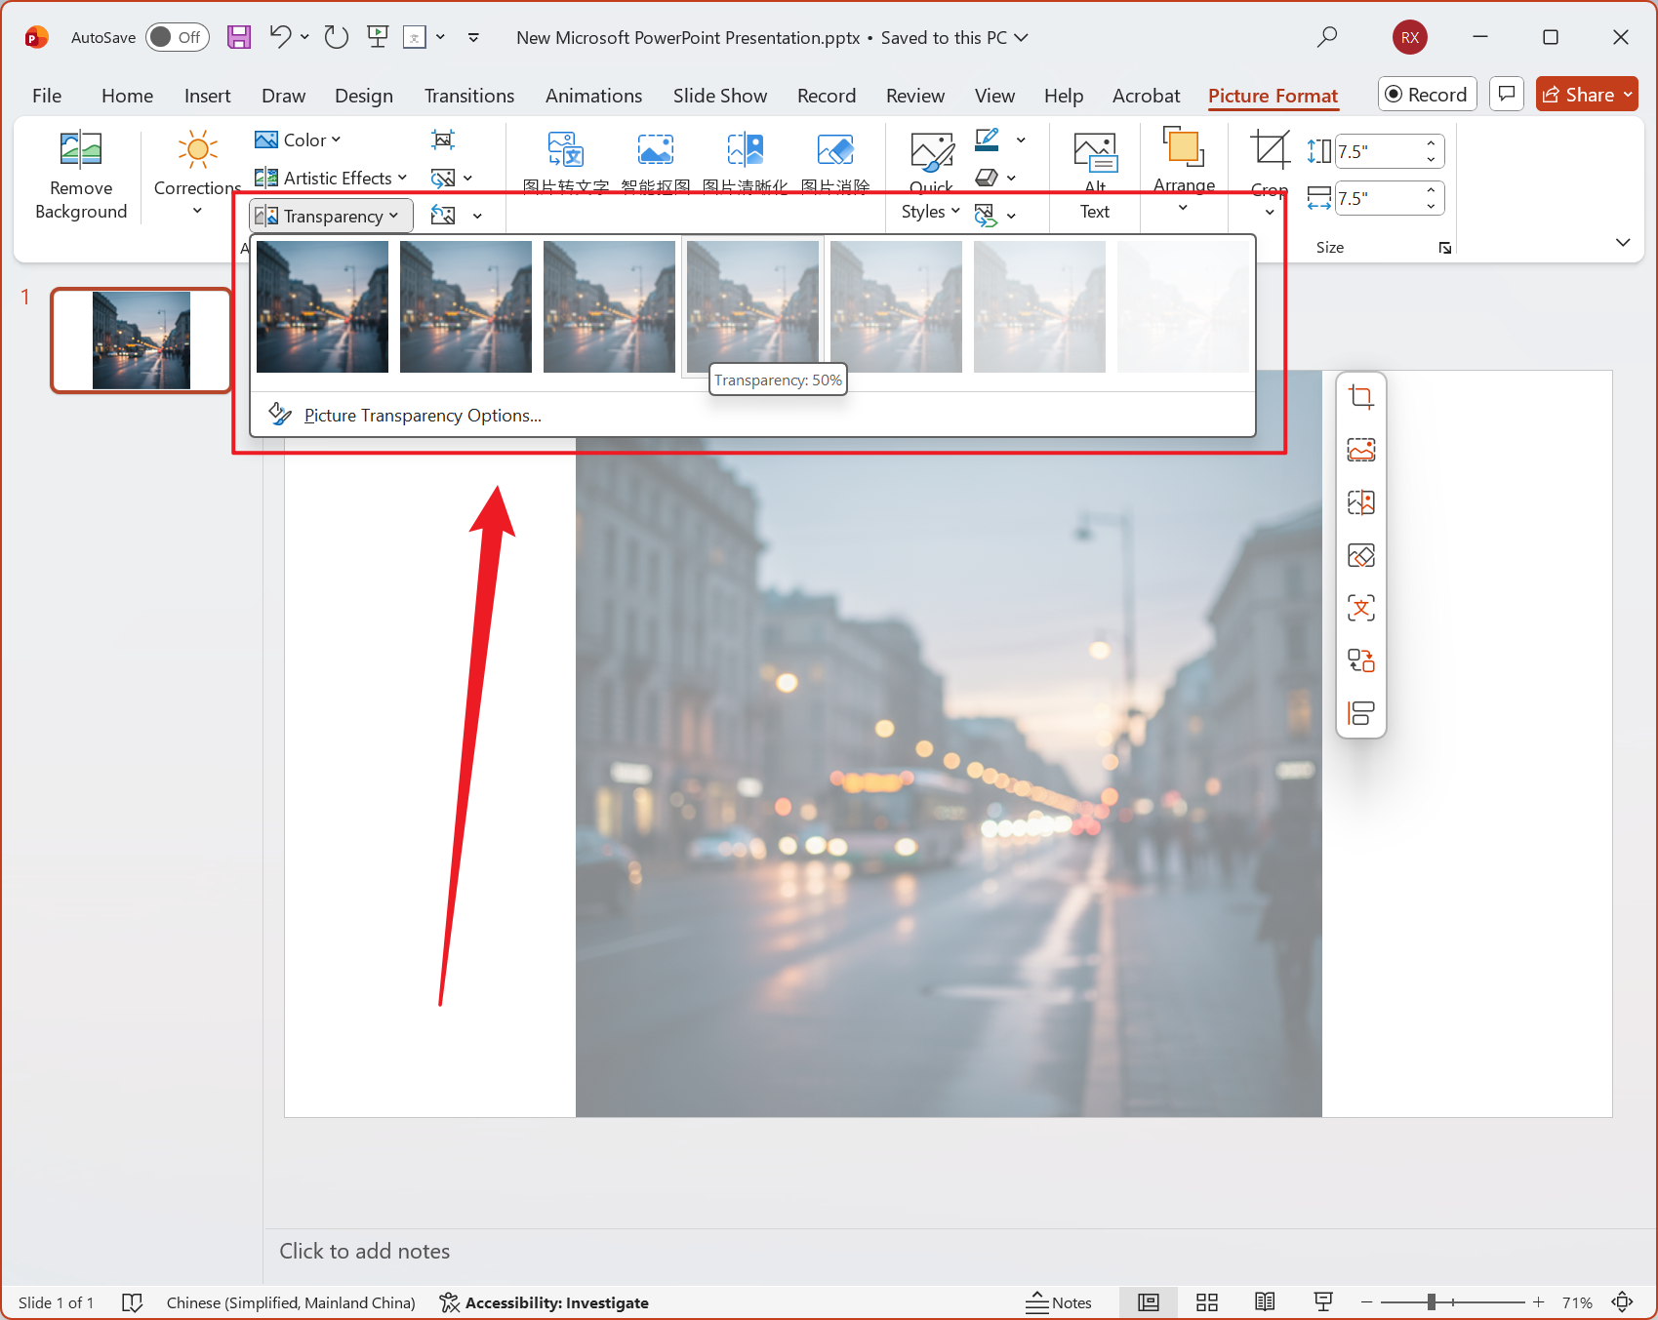Collapse the Transparency dropdown button
Screen dimensions: 1658x1320
coord(331,216)
